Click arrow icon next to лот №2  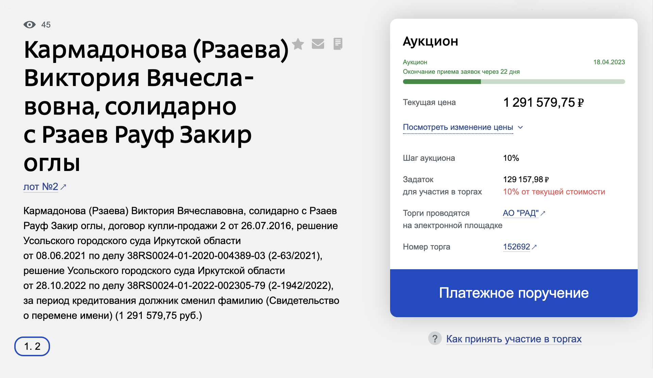63,187
